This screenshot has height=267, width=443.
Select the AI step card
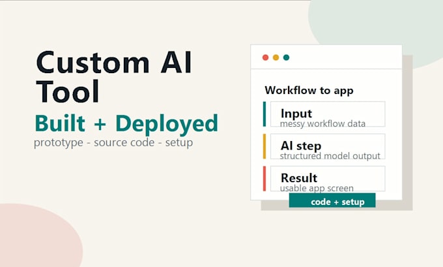coord(328,146)
